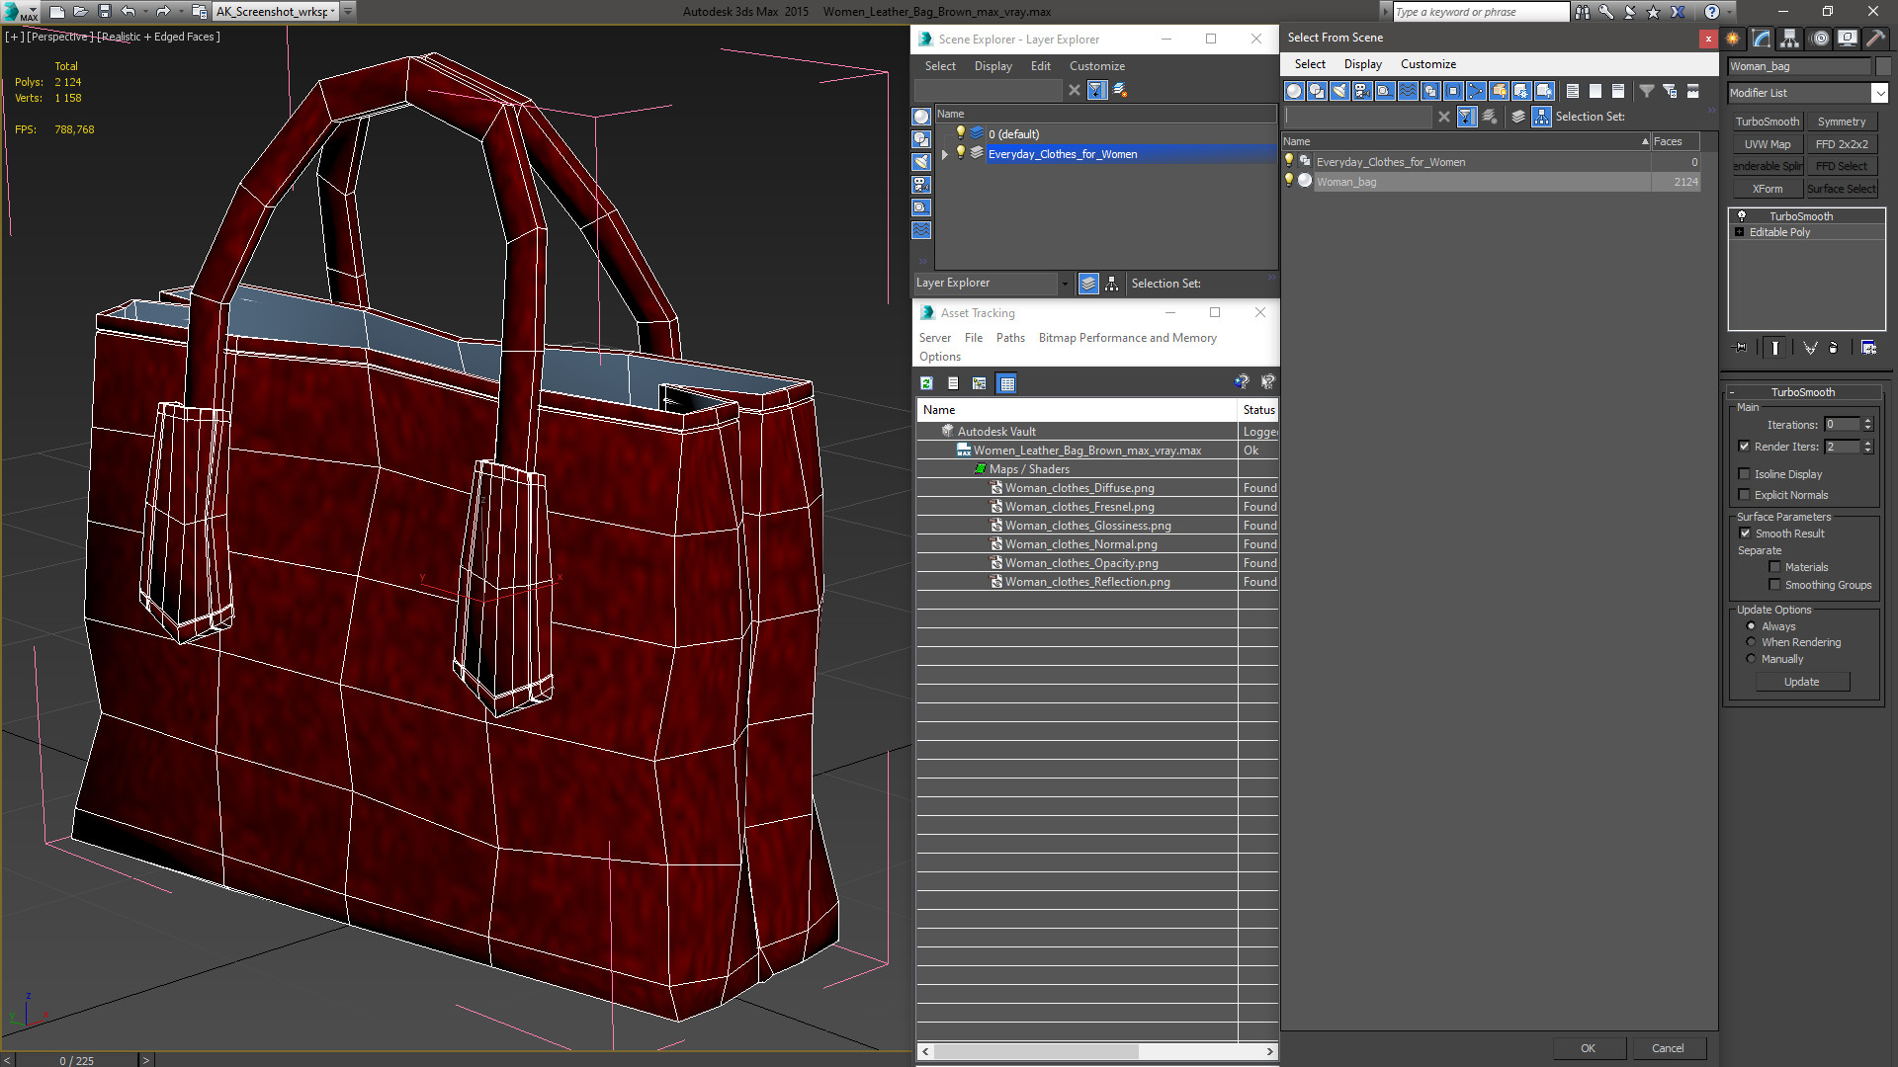This screenshot has width=1898, height=1067.
Task: Open the Create command panel tab
Action: (x=1733, y=39)
